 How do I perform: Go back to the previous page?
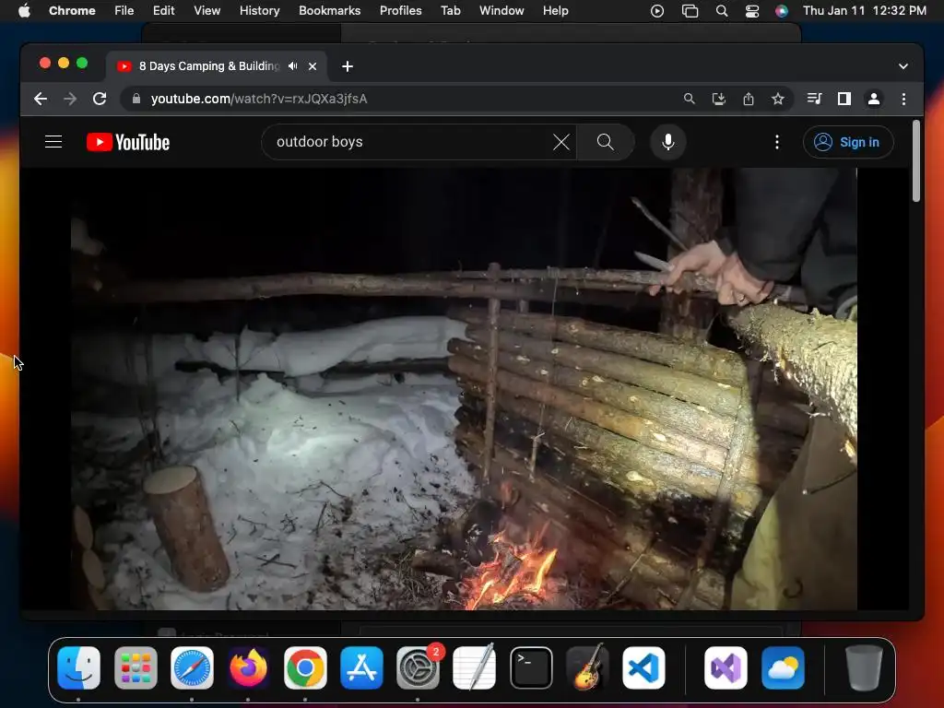[41, 99]
